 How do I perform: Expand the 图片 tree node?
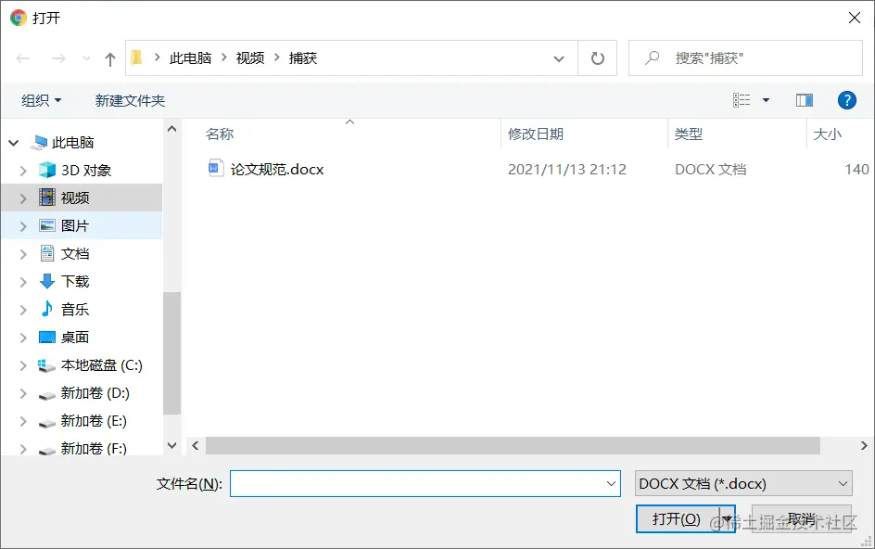point(23,227)
